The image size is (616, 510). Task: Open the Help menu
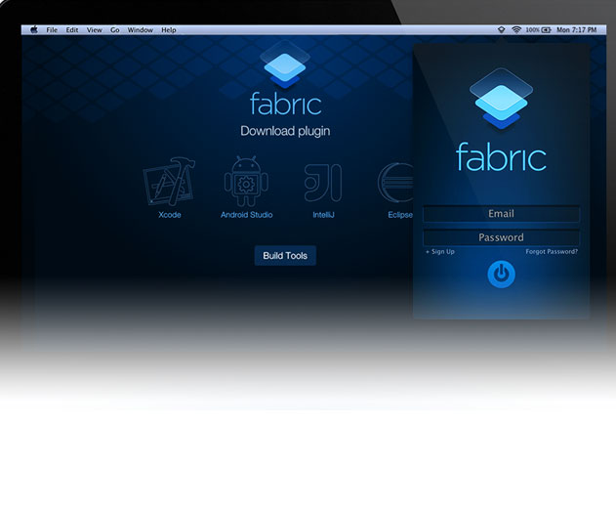pyautogui.click(x=169, y=30)
